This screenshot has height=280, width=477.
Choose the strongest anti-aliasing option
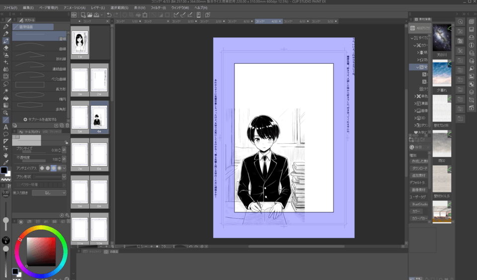[x=59, y=168]
